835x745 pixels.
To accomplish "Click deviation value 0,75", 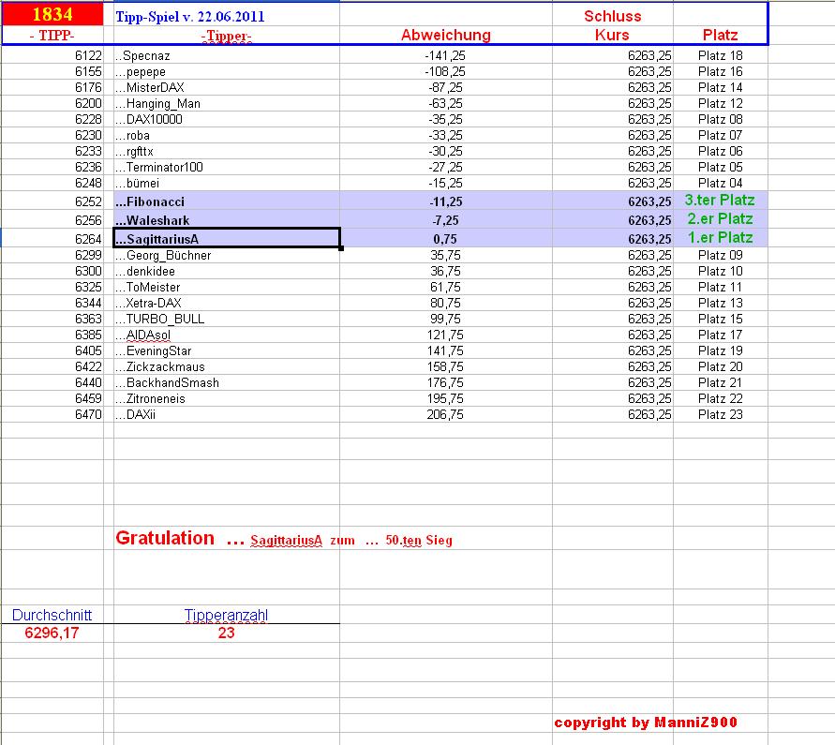I will click(445, 240).
